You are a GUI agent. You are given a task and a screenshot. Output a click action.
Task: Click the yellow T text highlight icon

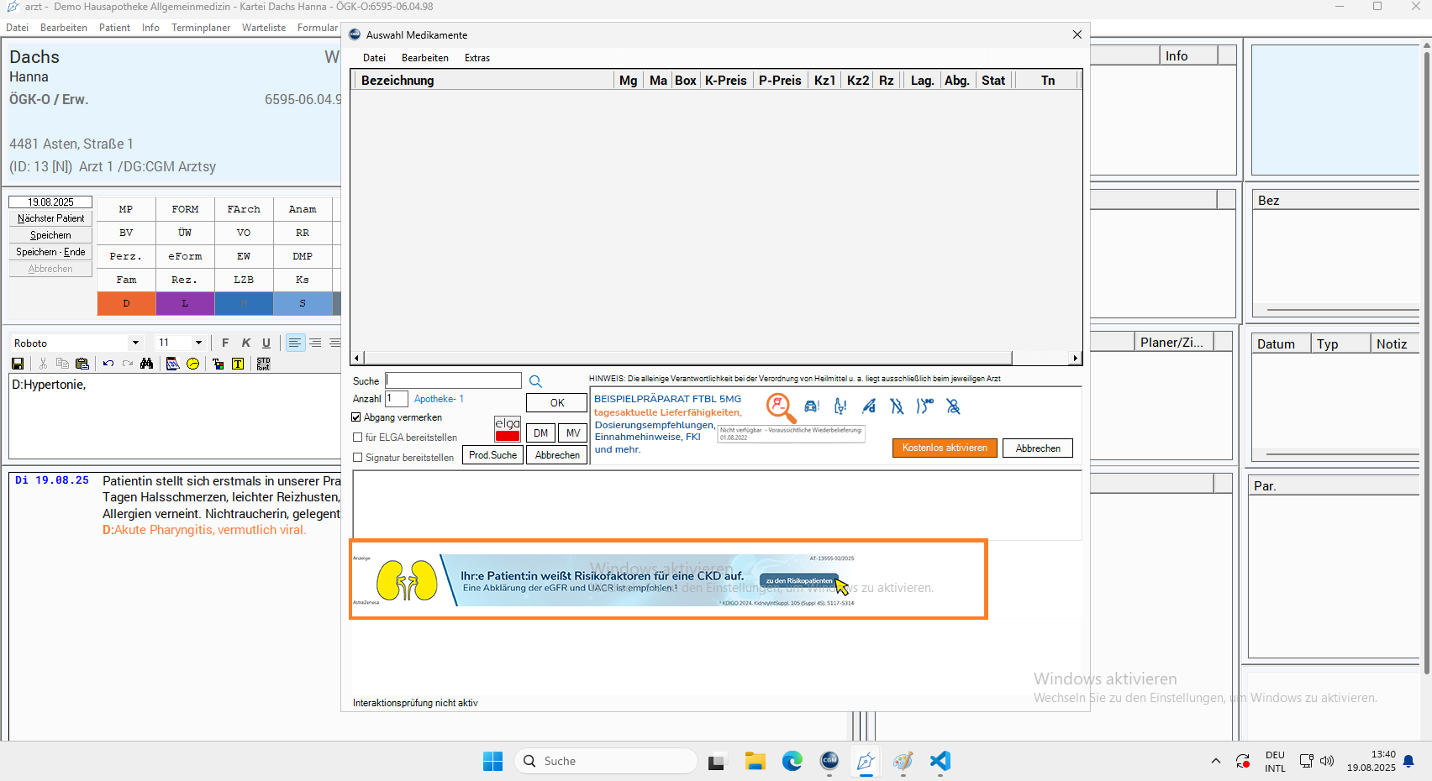tap(238, 364)
